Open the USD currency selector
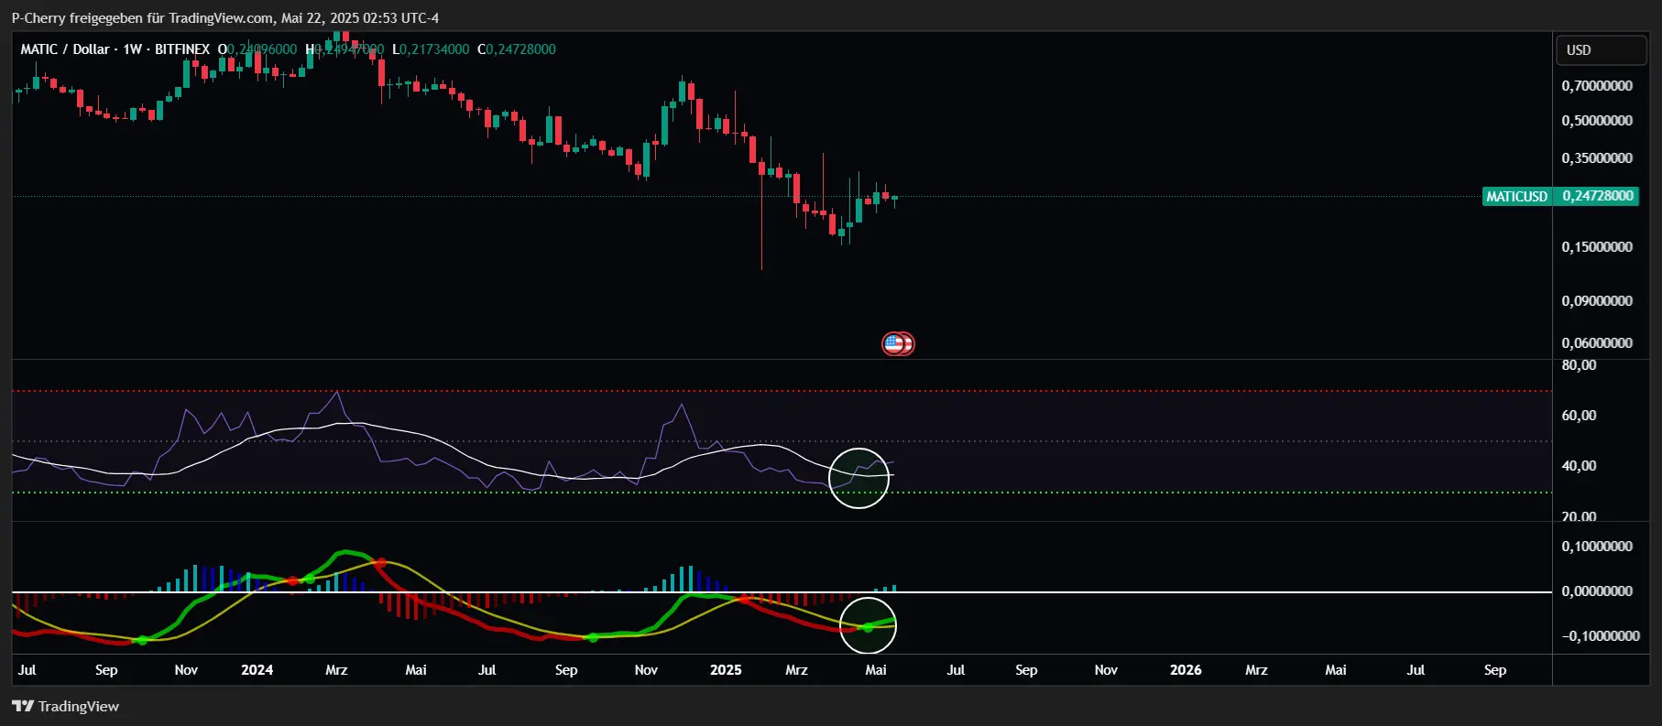The width and height of the screenshot is (1662, 726). [1601, 50]
